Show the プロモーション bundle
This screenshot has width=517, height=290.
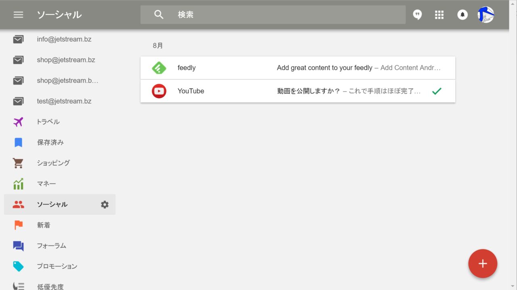[x=57, y=266]
